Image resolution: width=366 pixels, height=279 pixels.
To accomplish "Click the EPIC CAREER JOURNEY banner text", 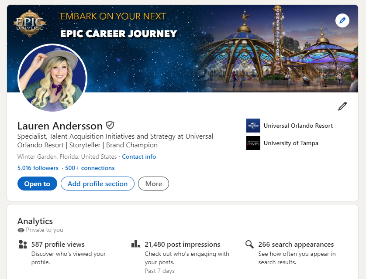I will 119,34.
